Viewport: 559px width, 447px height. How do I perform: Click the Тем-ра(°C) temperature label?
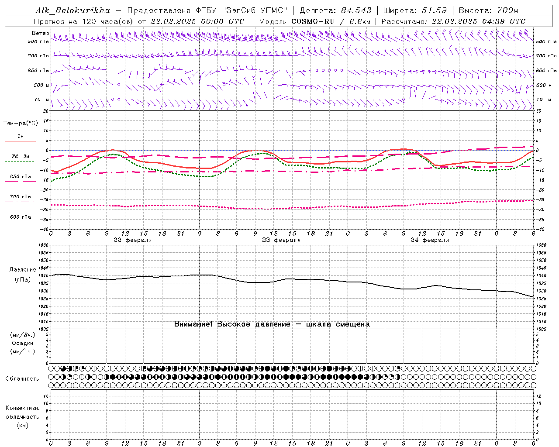pyautogui.click(x=21, y=124)
